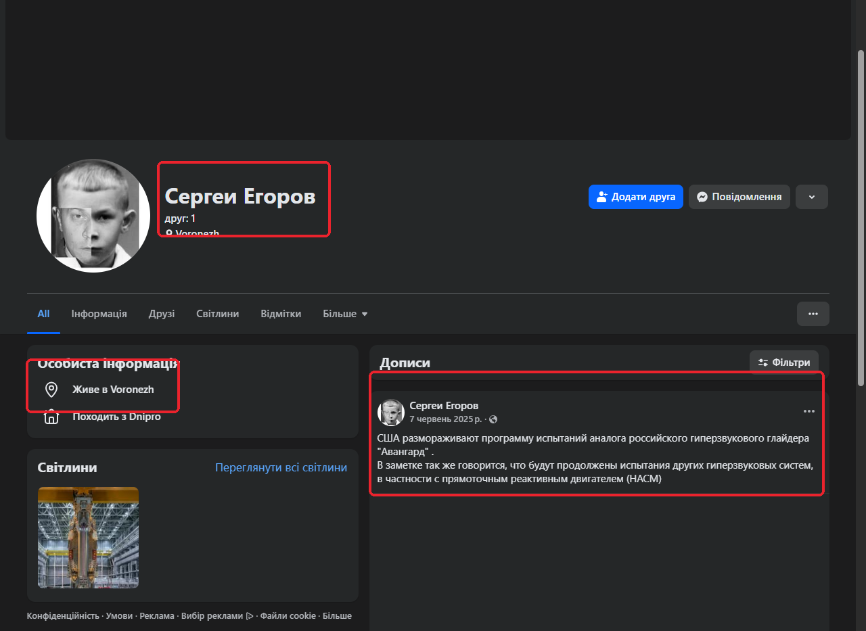
Task: Open the Конфіденційність footer link
Action: tap(62, 616)
